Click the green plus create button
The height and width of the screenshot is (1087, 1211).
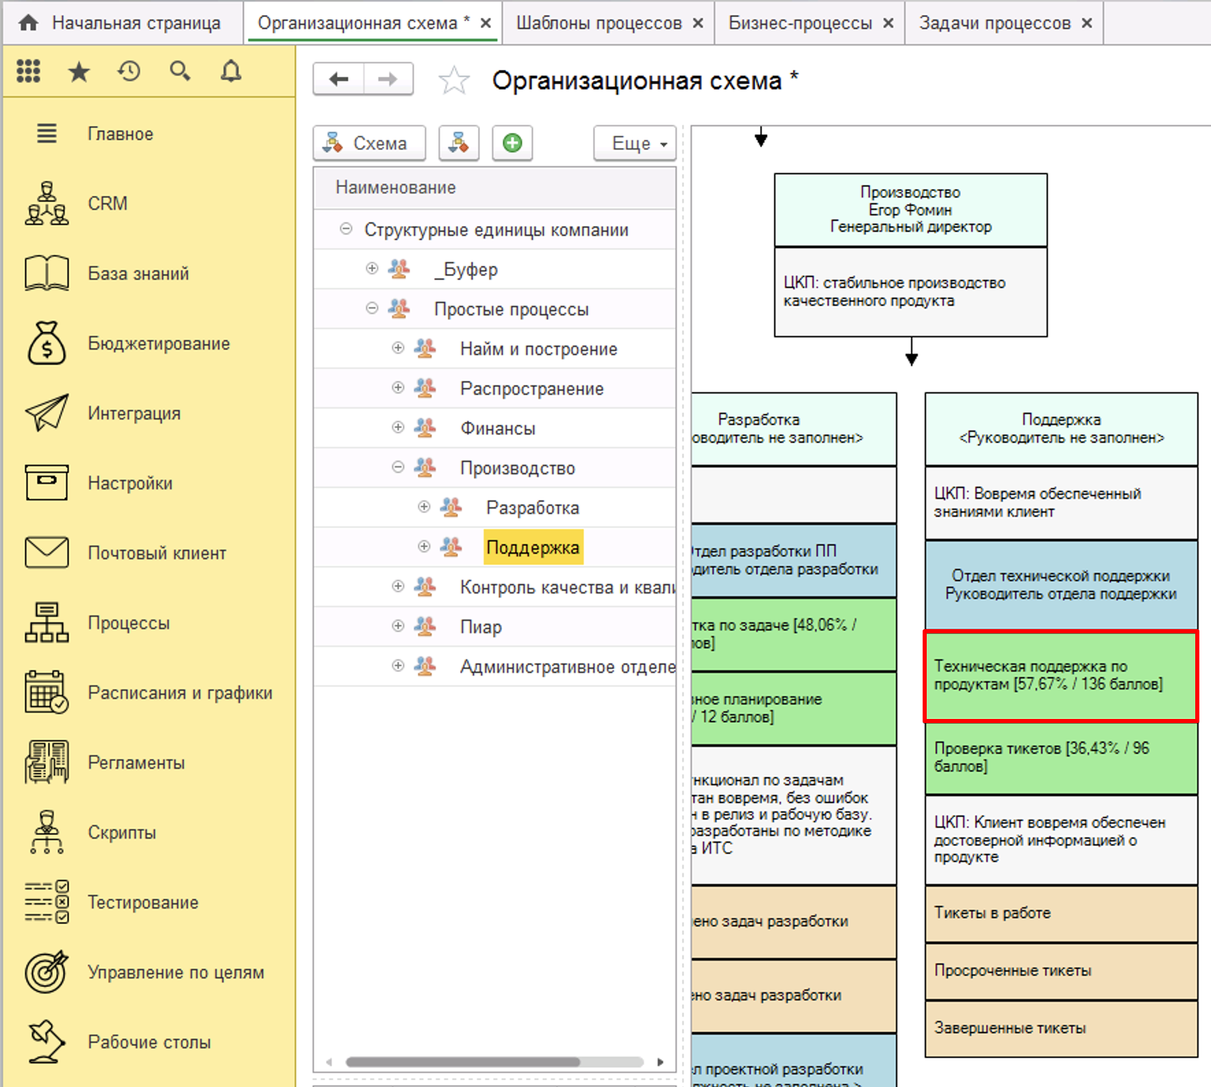(x=512, y=143)
